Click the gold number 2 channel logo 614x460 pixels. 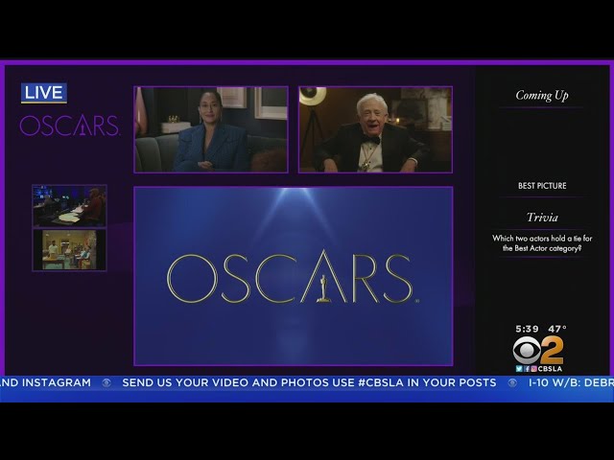[553, 350]
